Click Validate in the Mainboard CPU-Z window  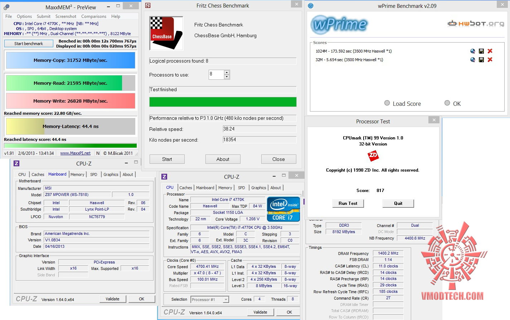[x=112, y=299]
